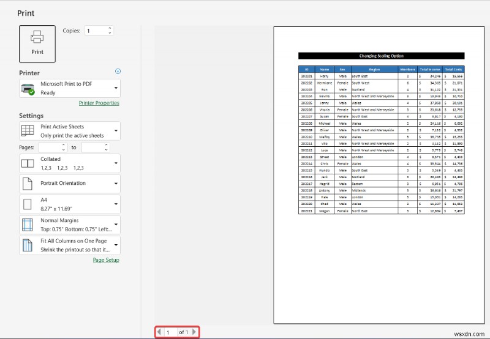This screenshot has width=490, height=339.
Task: Open the Microsoft Print to PDF dropdown
Action: (70, 88)
